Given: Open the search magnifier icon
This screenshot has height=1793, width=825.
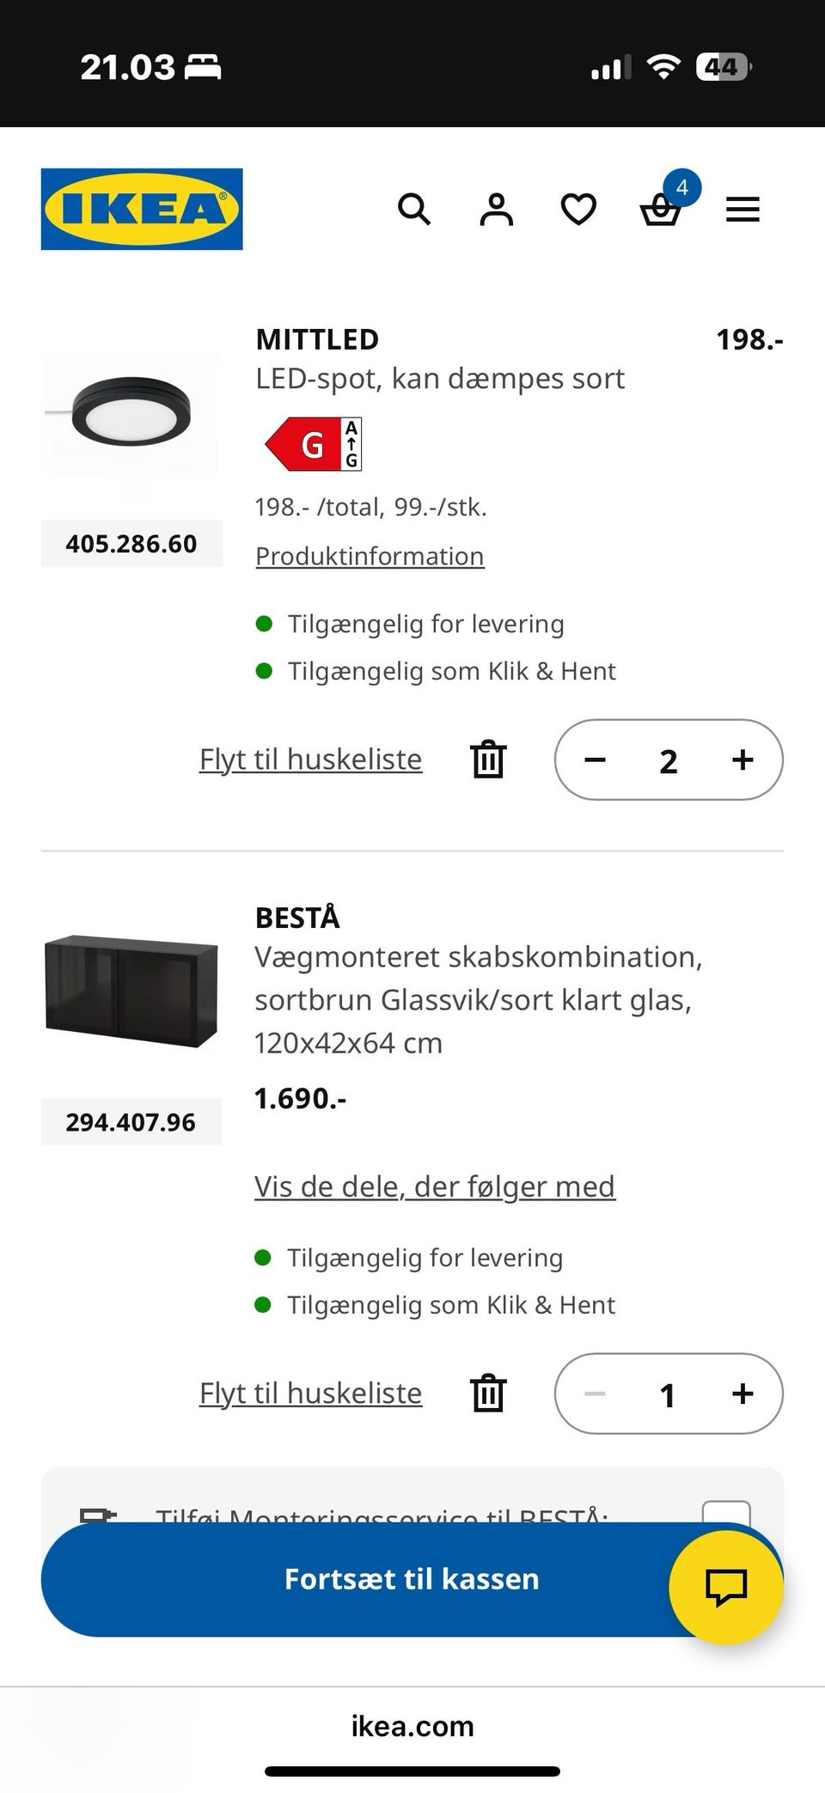Looking at the screenshot, I should pos(413,209).
